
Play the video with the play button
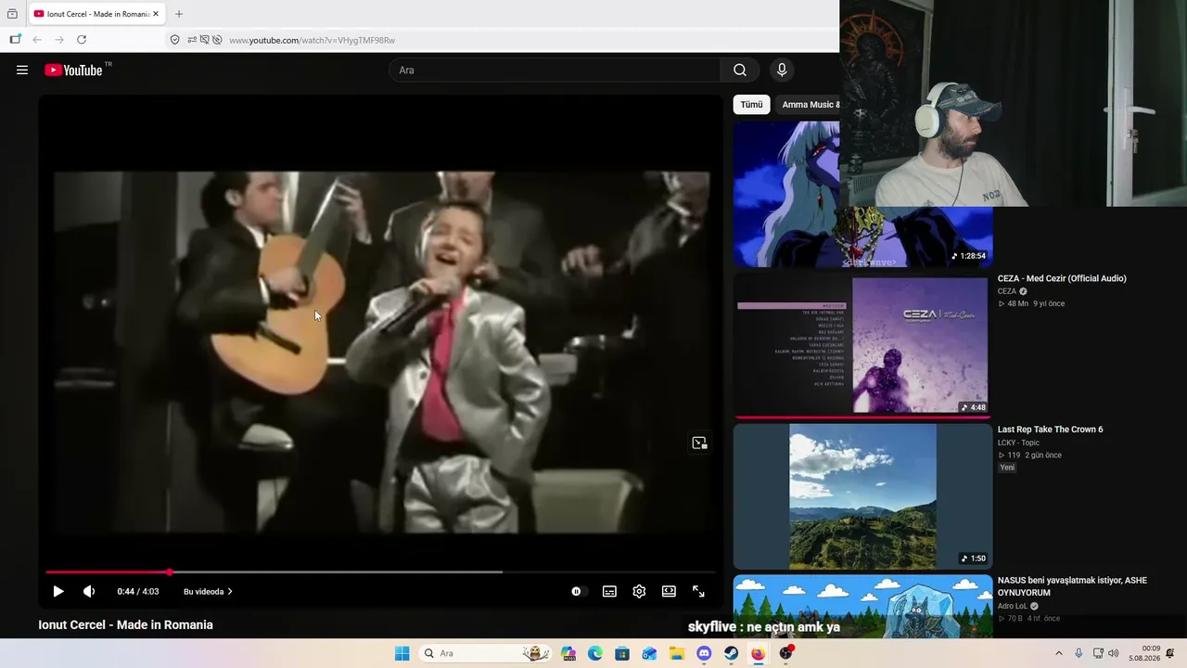[x=58, y=591]
